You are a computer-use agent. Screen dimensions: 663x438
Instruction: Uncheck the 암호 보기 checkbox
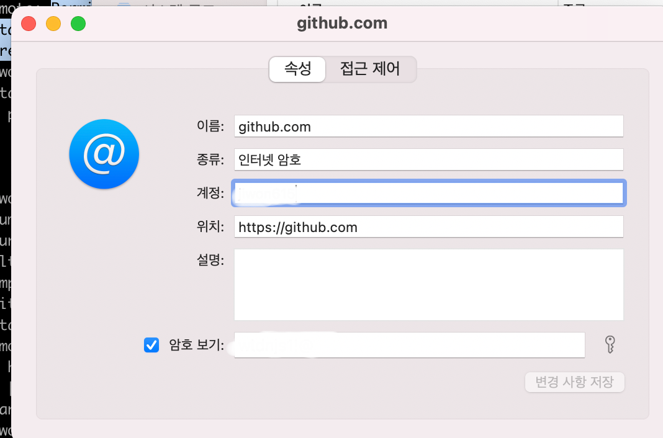[x=151, y=345]
